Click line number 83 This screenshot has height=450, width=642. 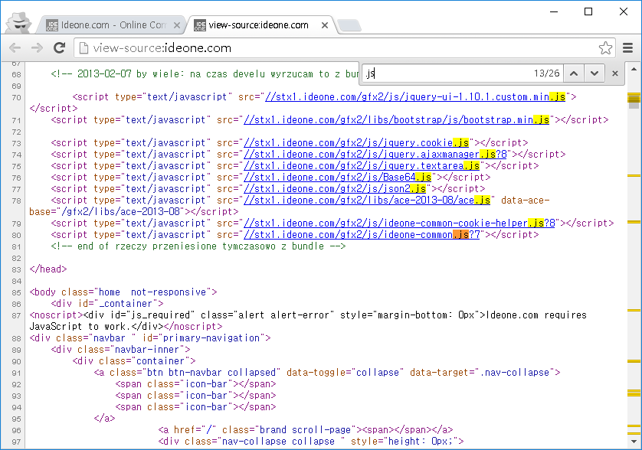tap(16, 270)
